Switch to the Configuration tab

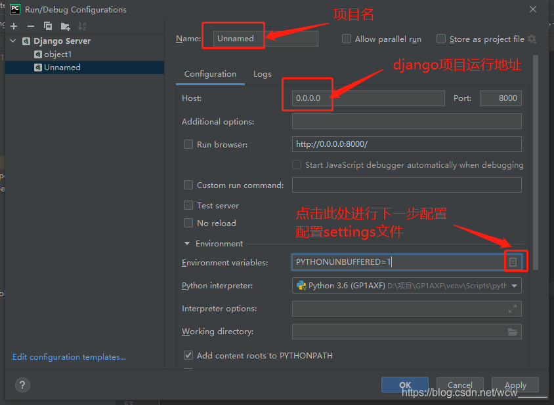point(210,74)
